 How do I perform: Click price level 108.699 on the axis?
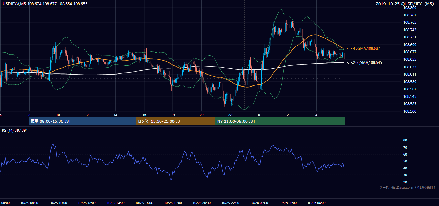409,45
